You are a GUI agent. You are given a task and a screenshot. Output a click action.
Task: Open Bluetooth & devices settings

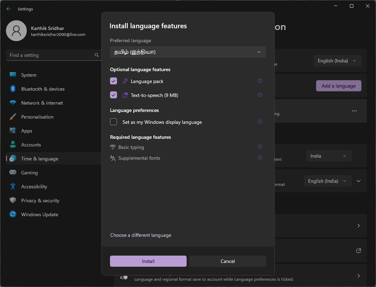42,89
